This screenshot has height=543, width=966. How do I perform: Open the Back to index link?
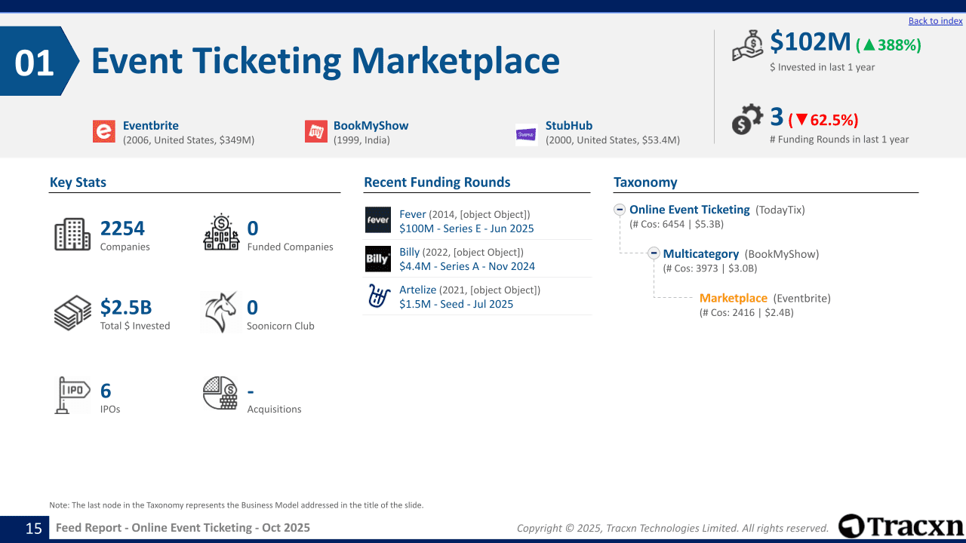pos(936,21)
